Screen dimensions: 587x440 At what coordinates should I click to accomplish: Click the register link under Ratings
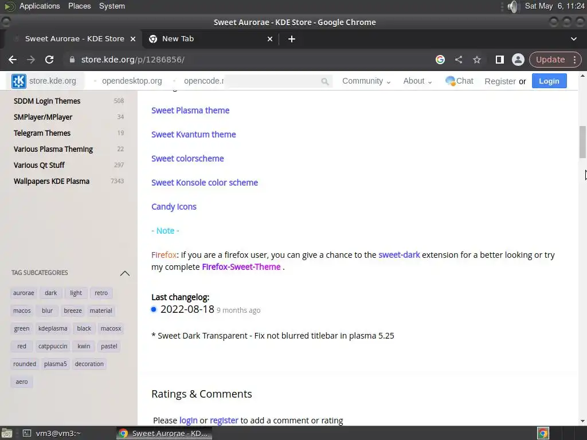(224, 421)
